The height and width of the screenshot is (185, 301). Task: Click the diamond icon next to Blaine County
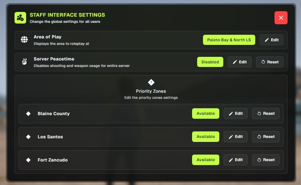[x=28, y=114]
